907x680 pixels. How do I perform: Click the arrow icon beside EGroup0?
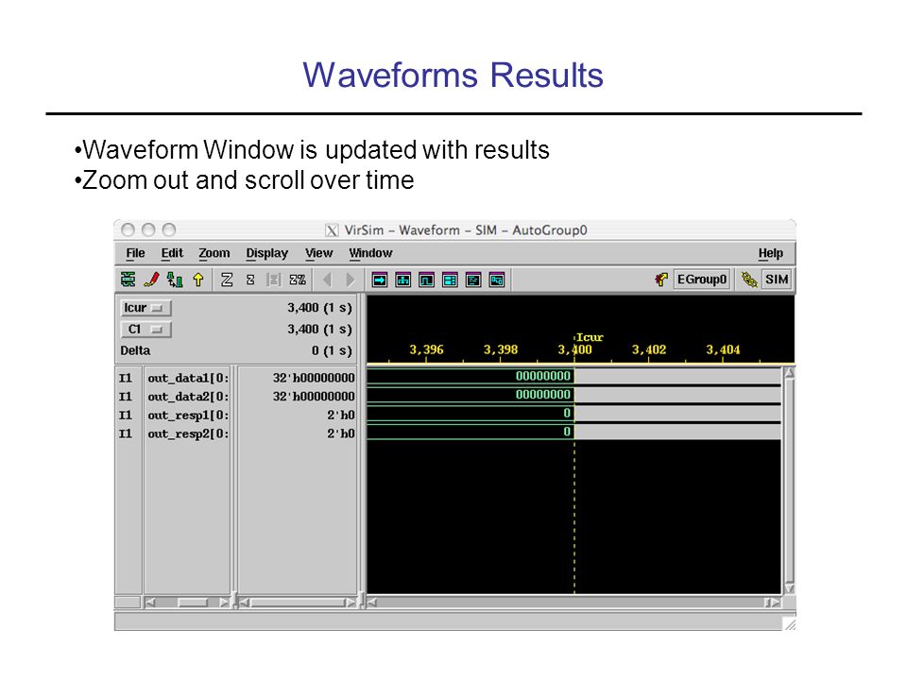tap(661, 280)
